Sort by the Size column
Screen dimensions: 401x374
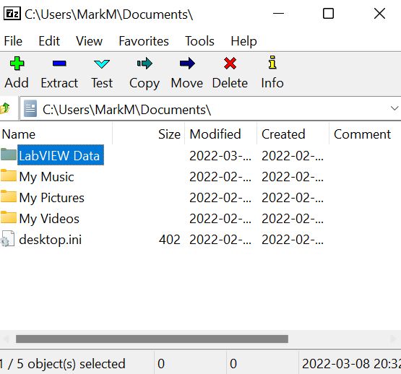pyautogui.click(x=149, y=134)
